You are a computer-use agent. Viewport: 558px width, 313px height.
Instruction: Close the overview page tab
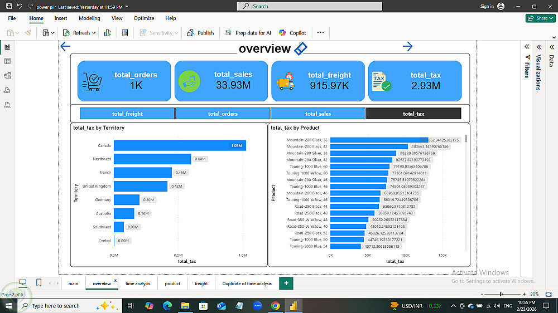[116, 281]
